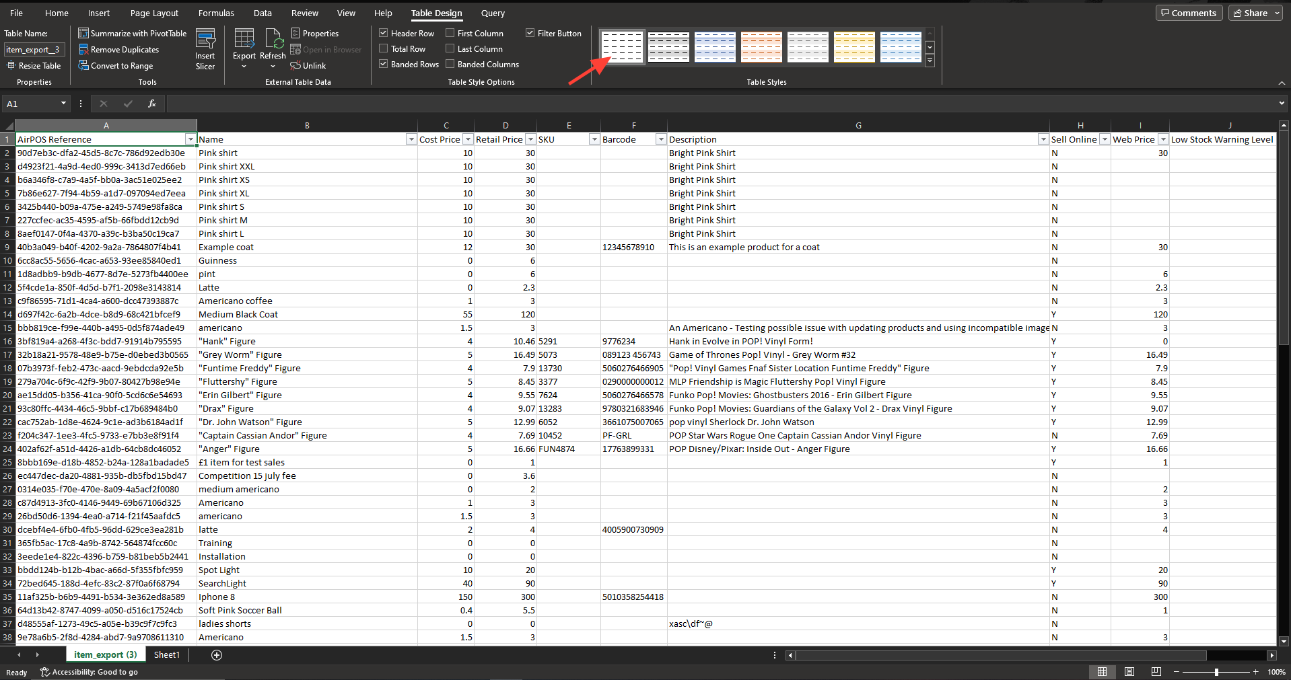Click Remove Duplicates icon
Viewport: 1291px width, 680px height.
(83, 49)
